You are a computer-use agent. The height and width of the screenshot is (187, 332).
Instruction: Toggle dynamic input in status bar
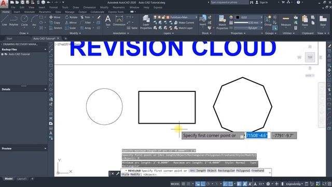(198, 184)
